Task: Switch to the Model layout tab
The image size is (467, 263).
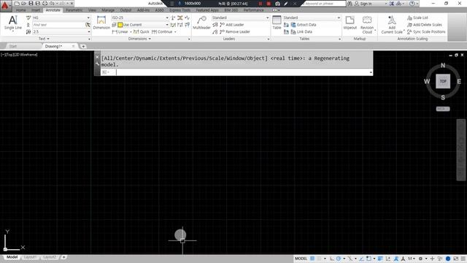Action: tap(12, 257)
